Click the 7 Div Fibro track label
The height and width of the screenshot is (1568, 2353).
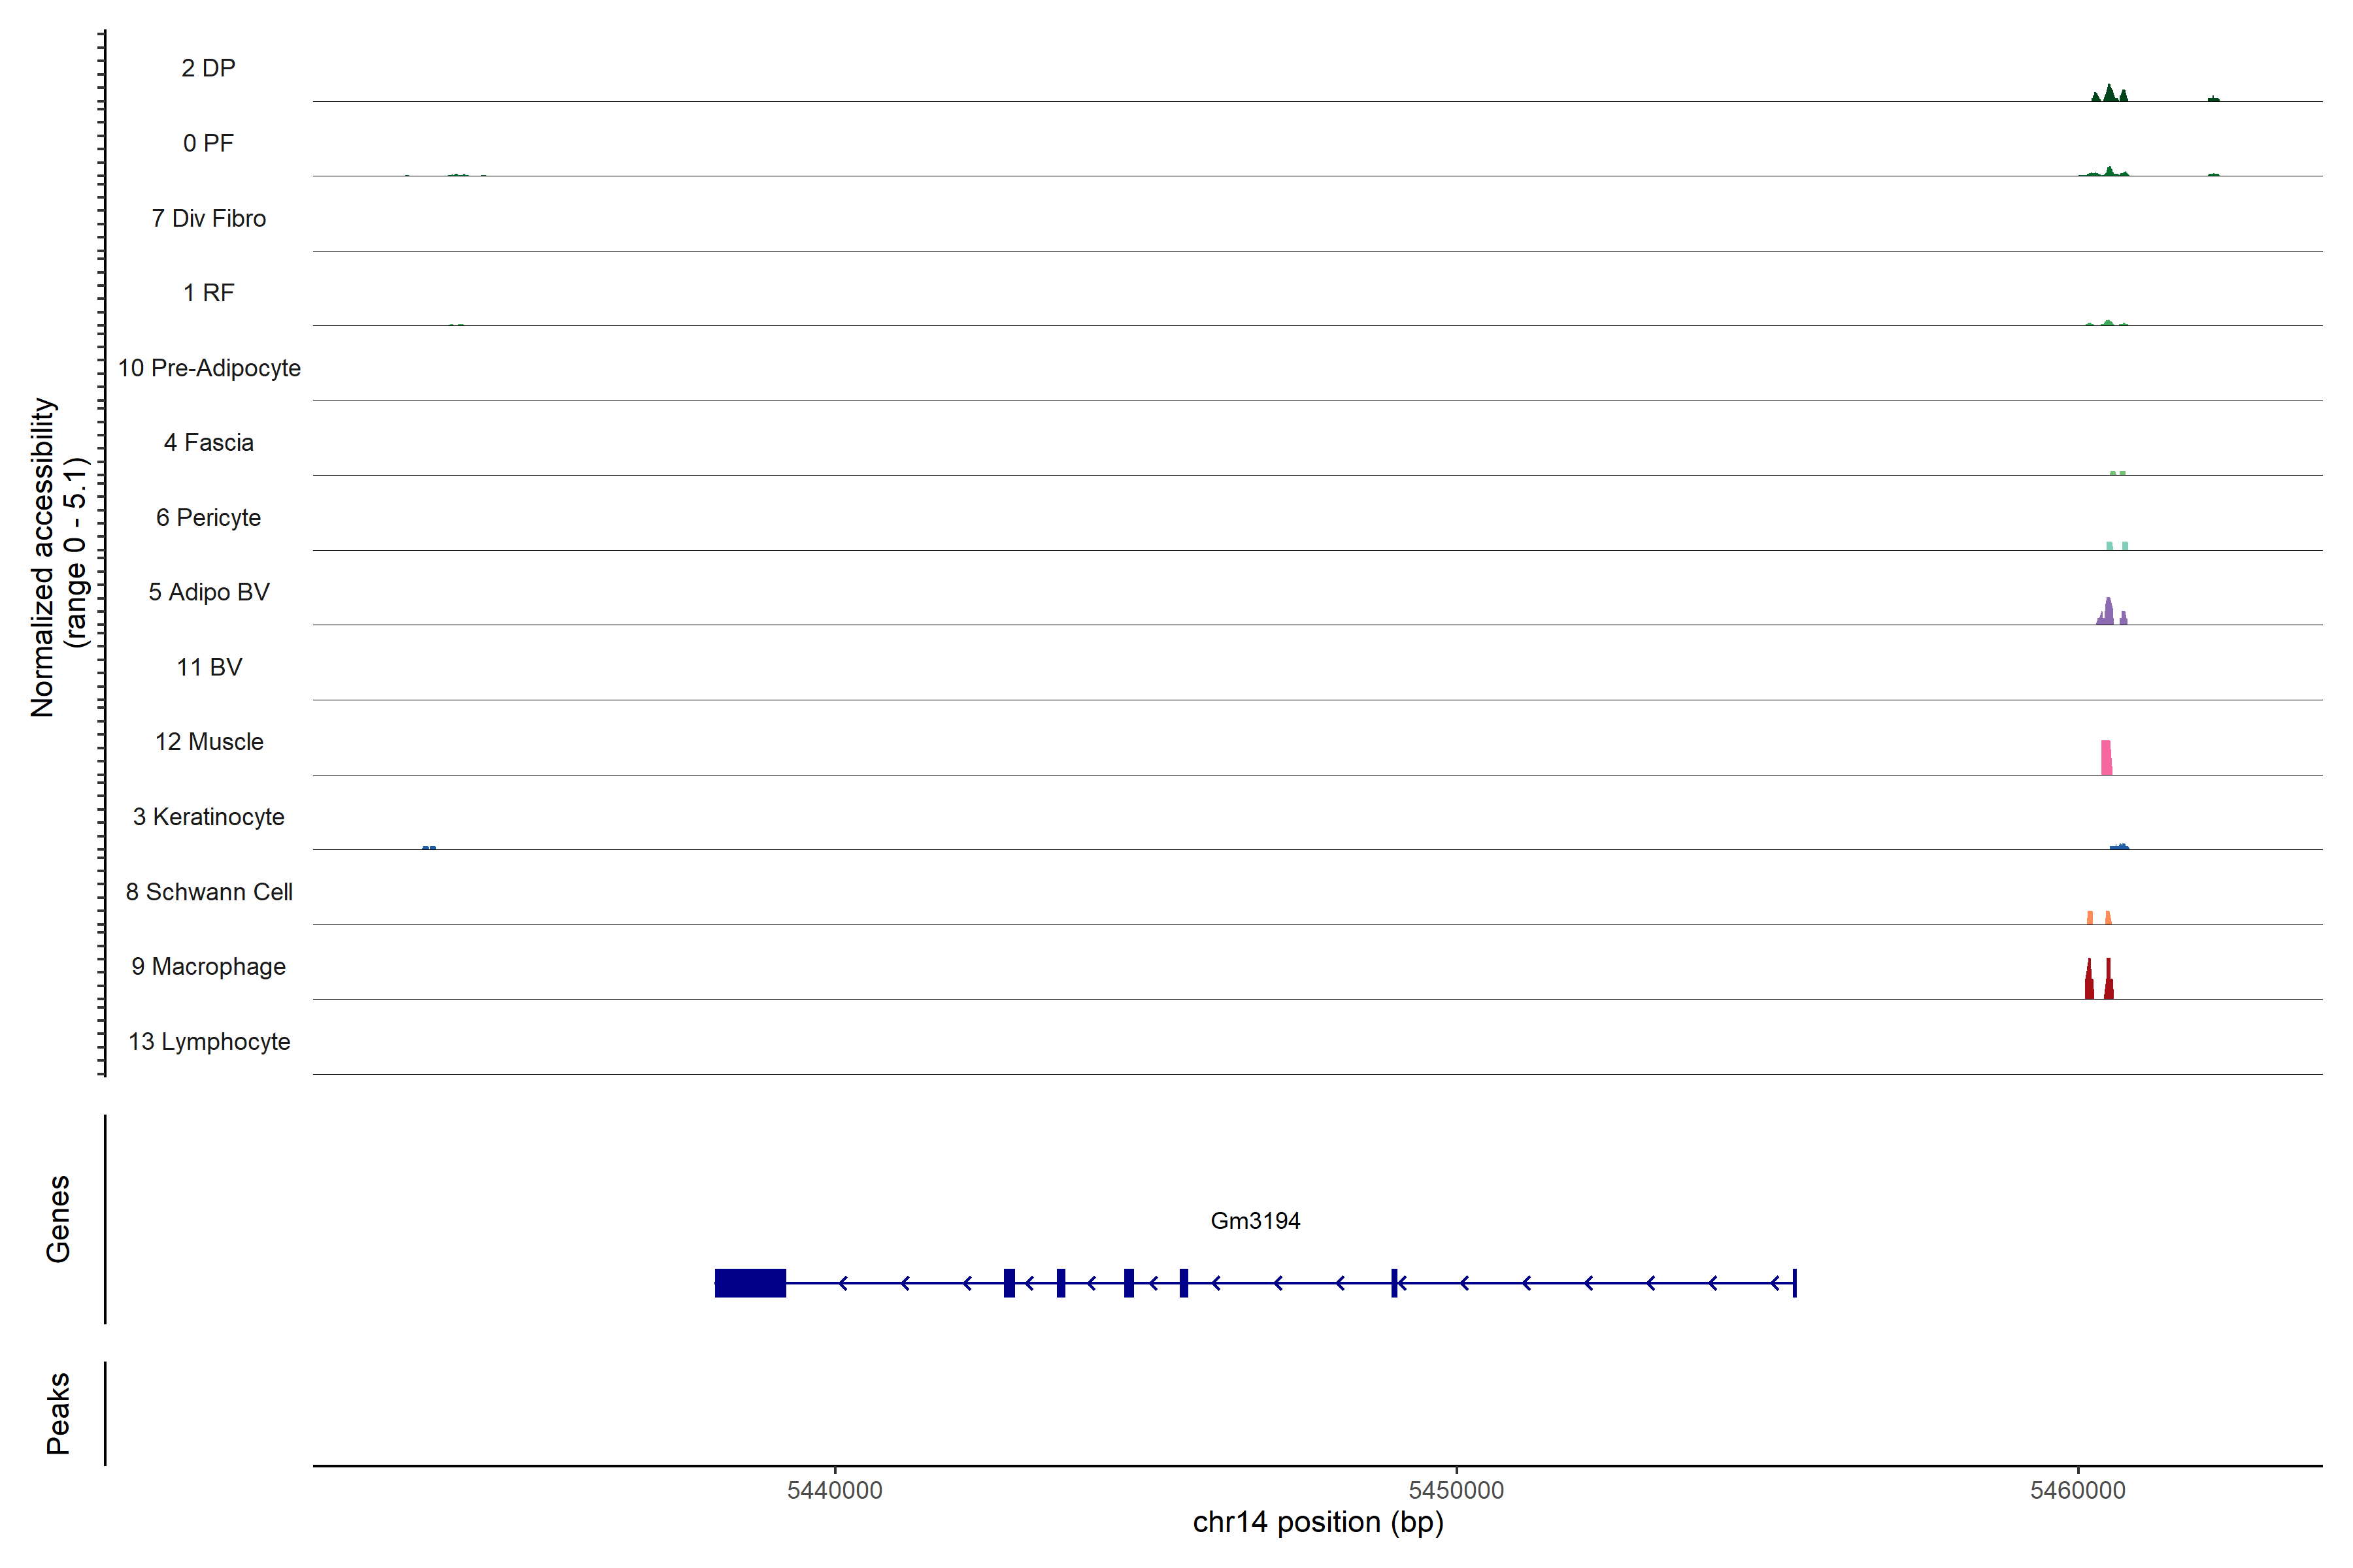tap(209, 219)
